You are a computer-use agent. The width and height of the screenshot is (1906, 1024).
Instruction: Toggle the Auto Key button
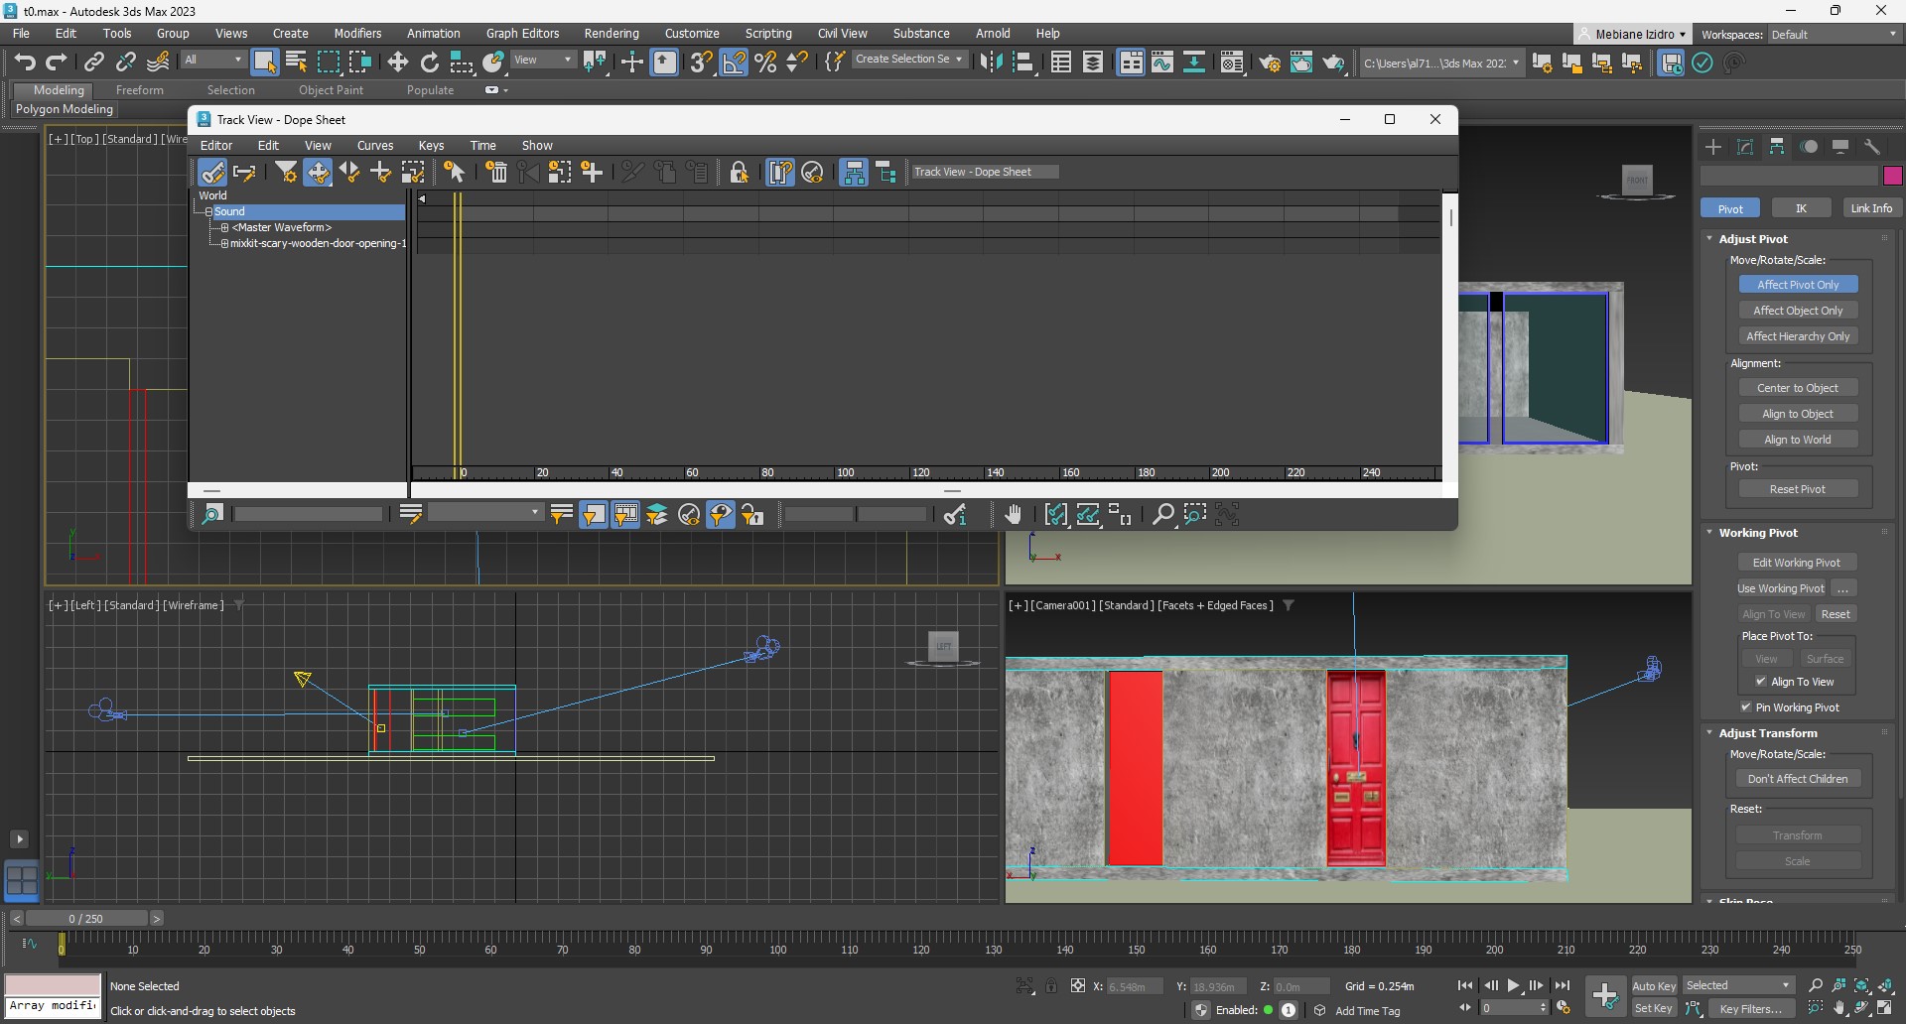click(1654, 985)
